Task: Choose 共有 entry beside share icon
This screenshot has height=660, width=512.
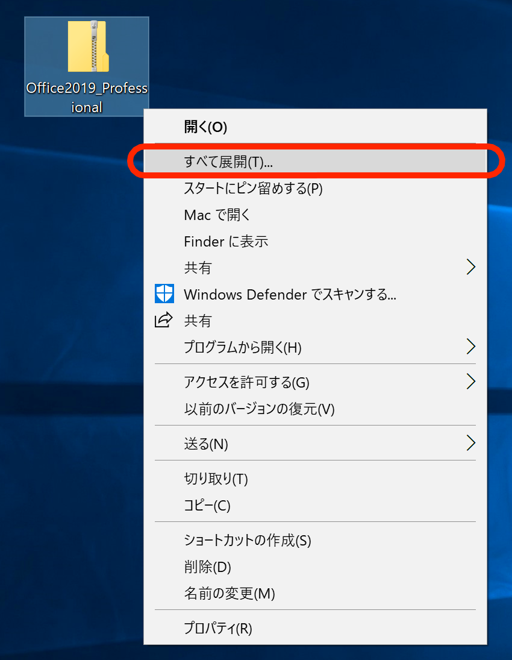Action: click(315, 321)
